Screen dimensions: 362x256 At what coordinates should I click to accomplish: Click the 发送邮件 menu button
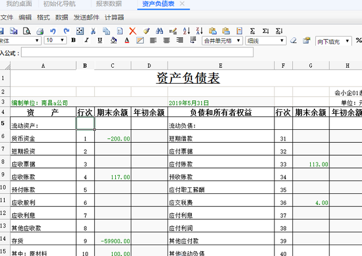coord(86,17)
